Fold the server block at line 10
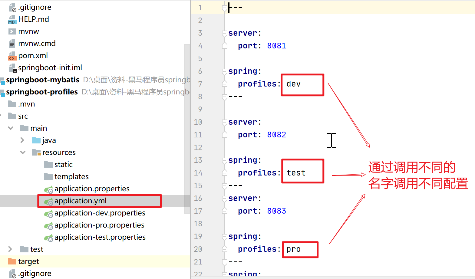475x279 pixels. pos(225,123)
